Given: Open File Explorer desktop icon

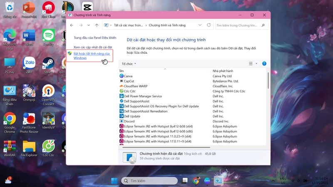Looking at the screenshot, I should [x=29, y=148].
